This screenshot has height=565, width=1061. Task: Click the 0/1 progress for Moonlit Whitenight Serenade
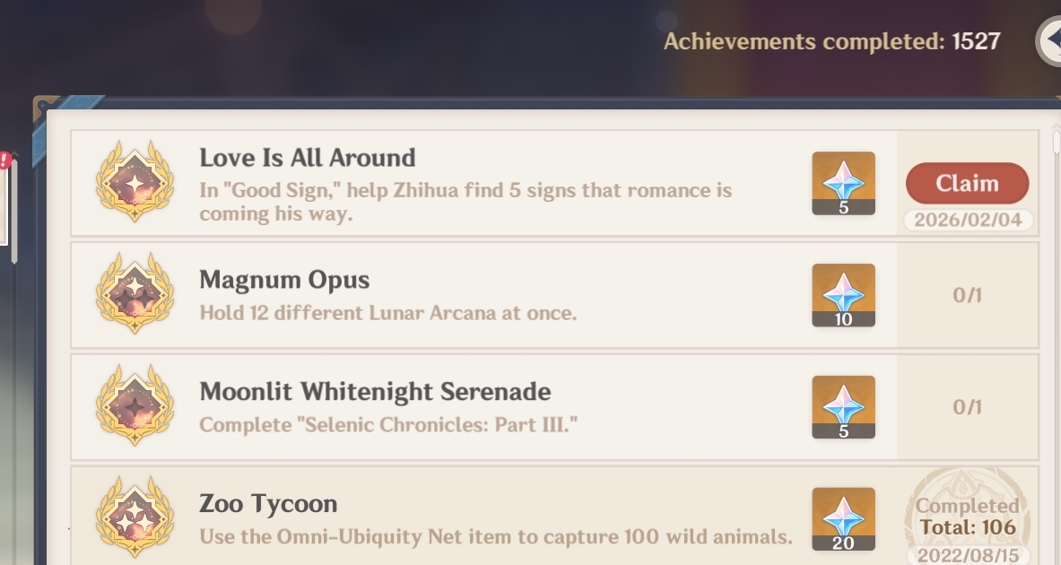coord(967,407)
